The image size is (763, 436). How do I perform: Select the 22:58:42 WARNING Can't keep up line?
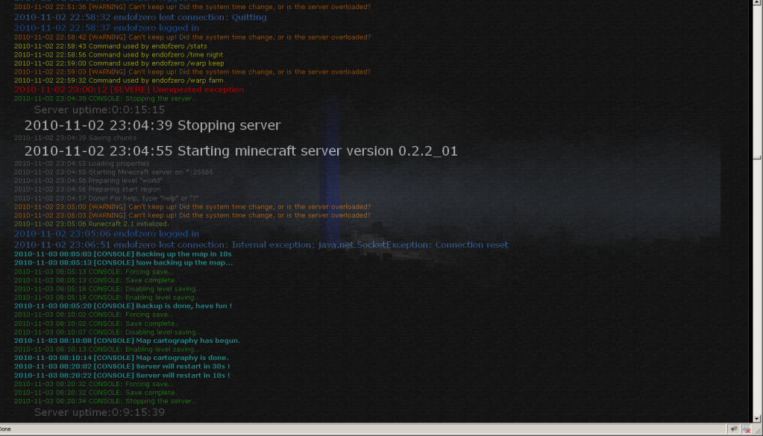point(192,37)
